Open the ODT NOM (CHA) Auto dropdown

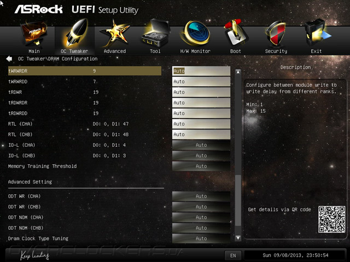[x=201, y=217]
